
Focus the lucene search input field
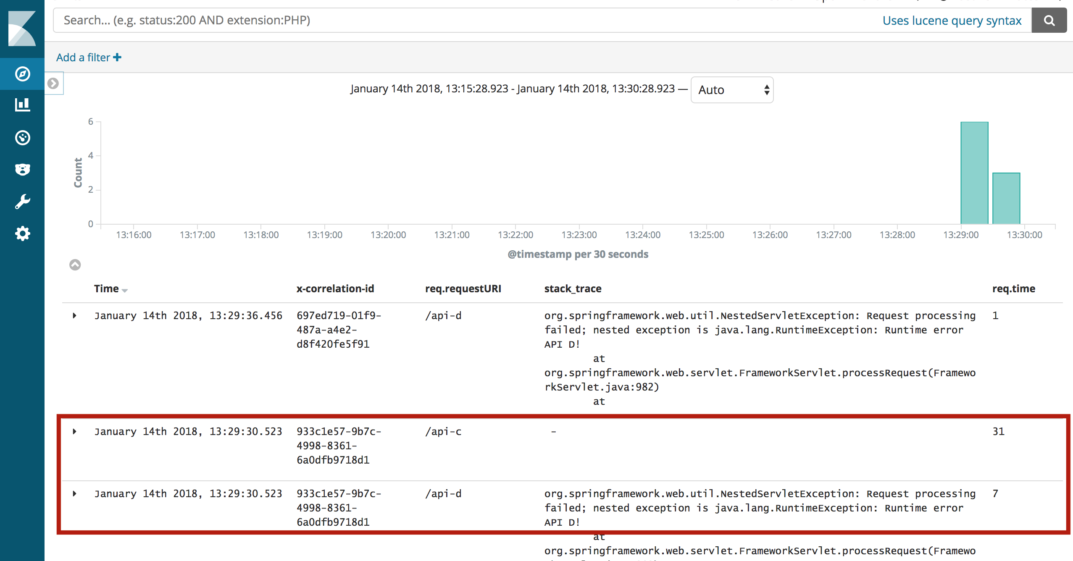[462, 21]
